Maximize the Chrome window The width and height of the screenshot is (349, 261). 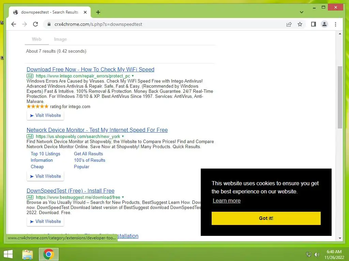click(x=323, y=7)
